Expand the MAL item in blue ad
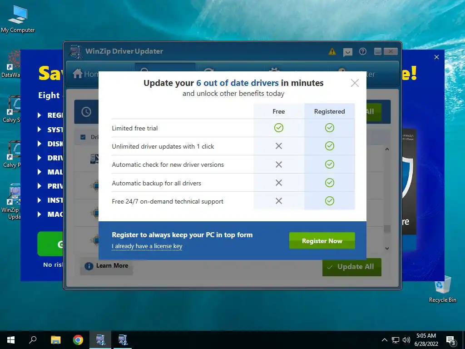The width and height of the screenshot is (465, 349). (x=40, y=172)
